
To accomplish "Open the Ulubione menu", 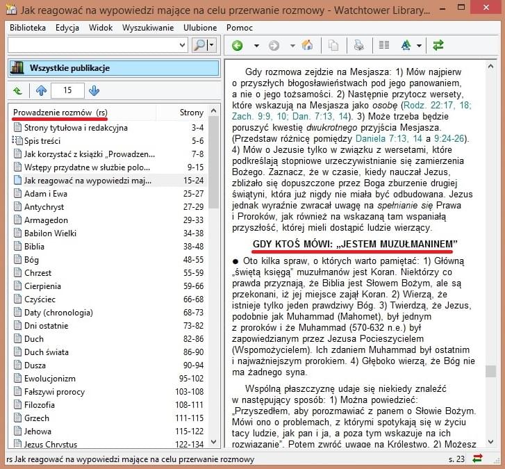I will tap(200, 28).
